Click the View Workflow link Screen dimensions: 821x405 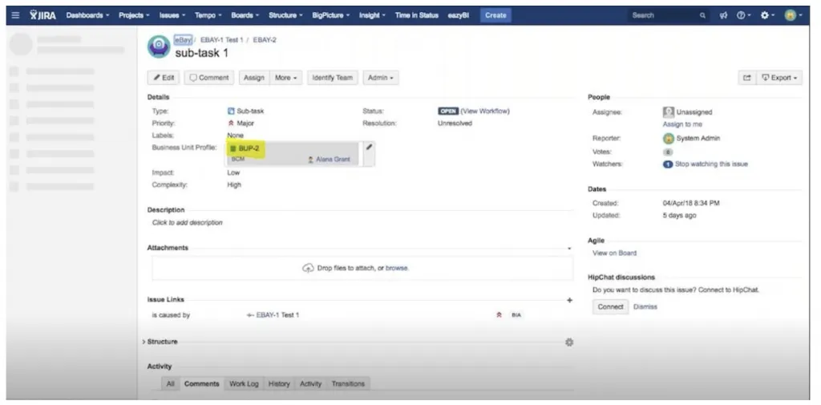click(485, 111)
